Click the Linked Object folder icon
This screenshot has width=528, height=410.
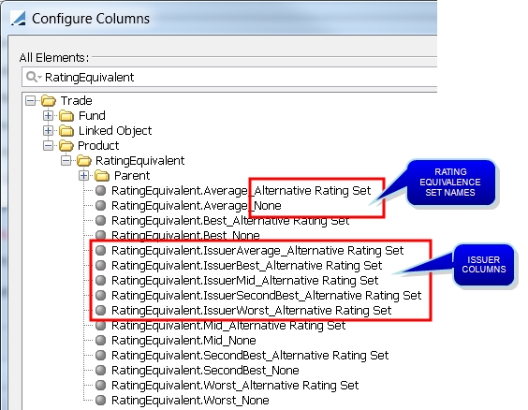(66, 130)
